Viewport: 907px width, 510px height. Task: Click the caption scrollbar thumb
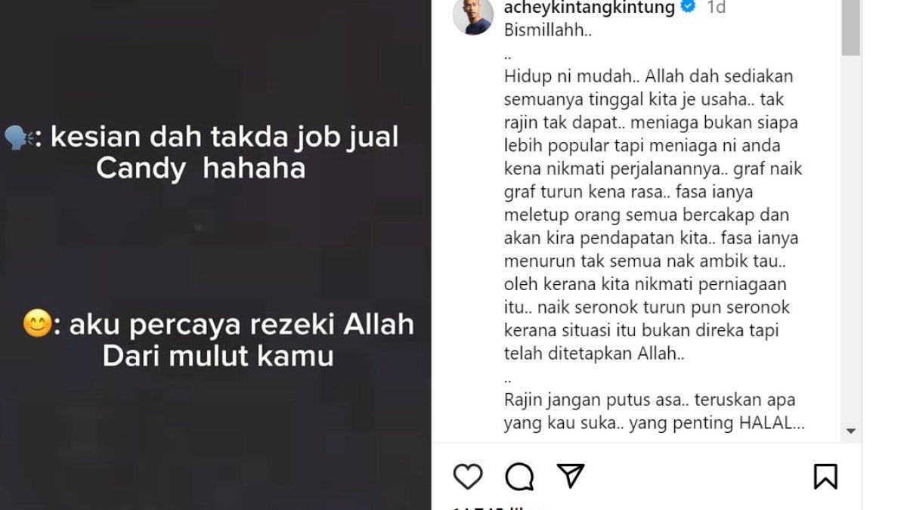click(x=851, y=28)
